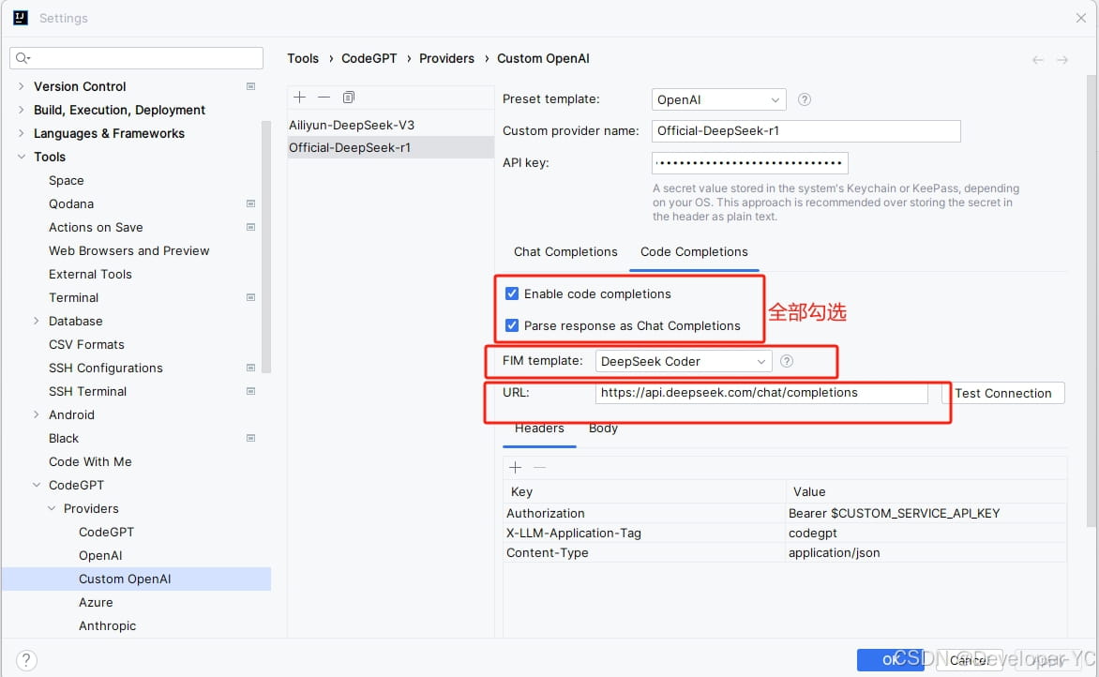Image resolution: width=1099 pixels, height=677 pixels.
Task: Click CodeGPT in the breadcrumb
Action: 369,59
